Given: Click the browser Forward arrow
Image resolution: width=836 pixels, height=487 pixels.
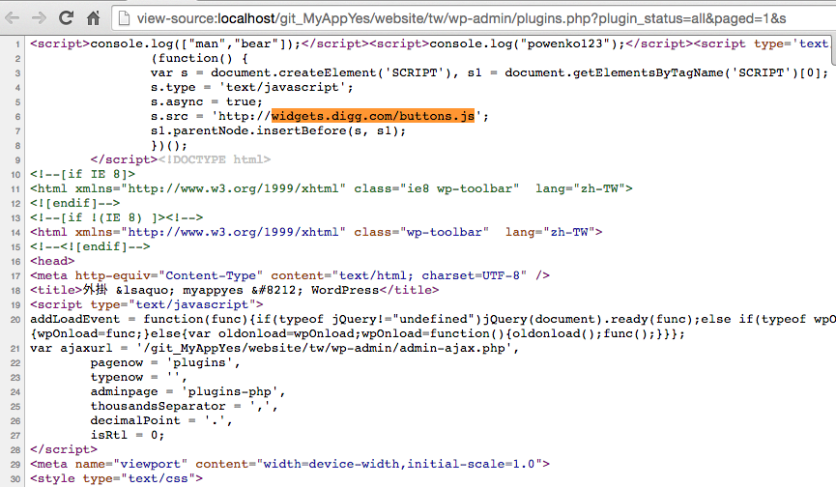Looking at the screenshot, I should (39, 18).
